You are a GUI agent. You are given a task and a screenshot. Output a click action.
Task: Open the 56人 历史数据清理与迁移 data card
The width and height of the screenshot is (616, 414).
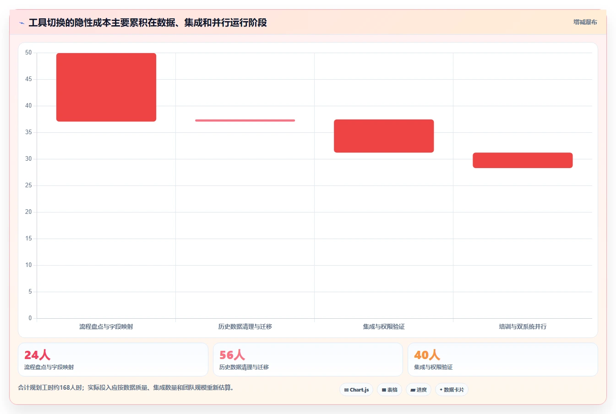click(x=308, y=360)
